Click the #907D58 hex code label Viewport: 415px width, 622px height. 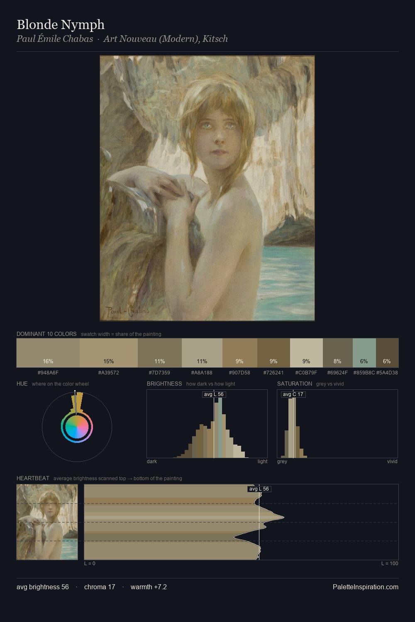point(239,373)
